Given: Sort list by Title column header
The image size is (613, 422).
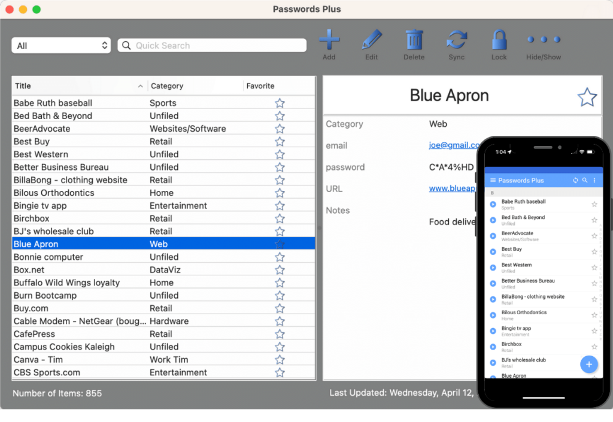Looking at the screenshot, I should [78, 86].
